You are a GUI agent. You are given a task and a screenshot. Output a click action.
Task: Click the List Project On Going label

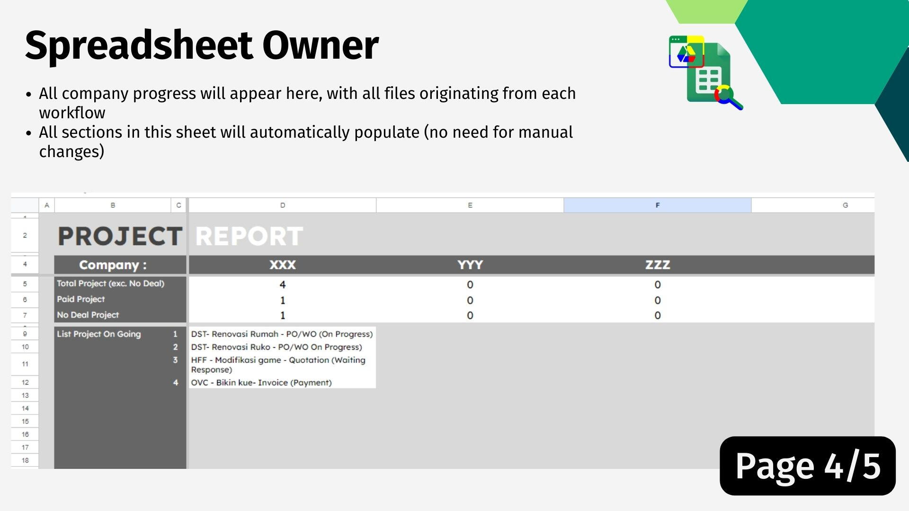(x=99, y=334)
